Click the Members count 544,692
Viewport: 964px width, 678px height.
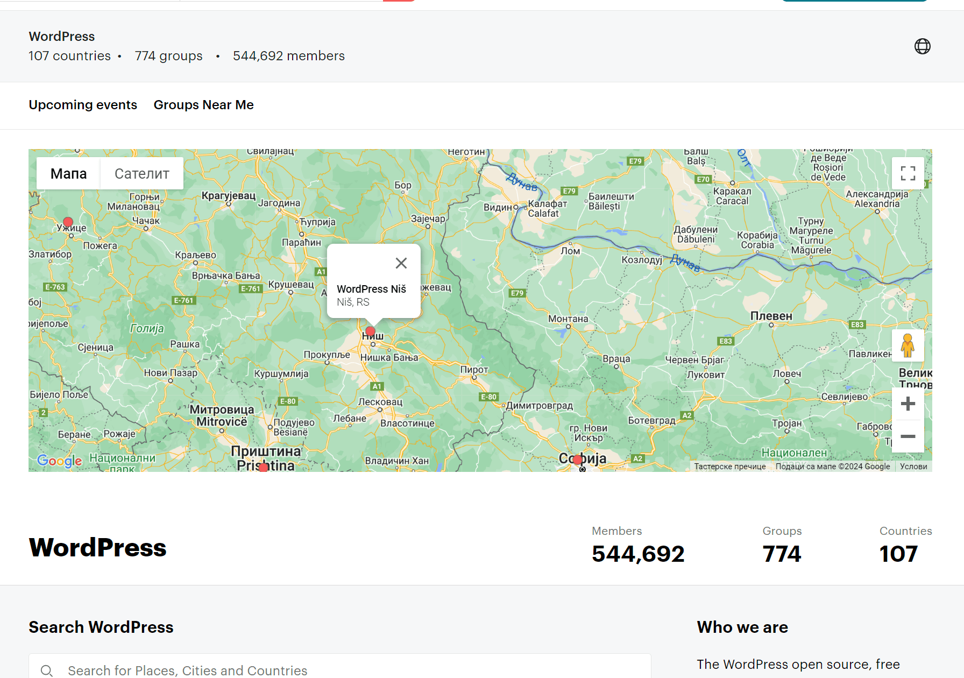click(x=638, y=554)
